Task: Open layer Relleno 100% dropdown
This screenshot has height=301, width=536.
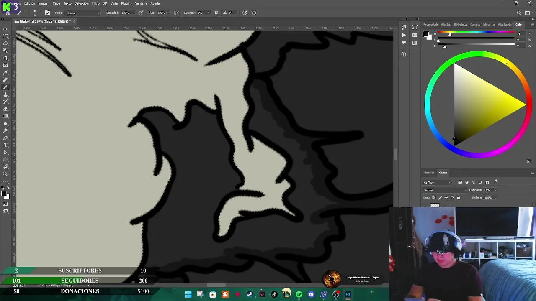Action: [495, 198]
